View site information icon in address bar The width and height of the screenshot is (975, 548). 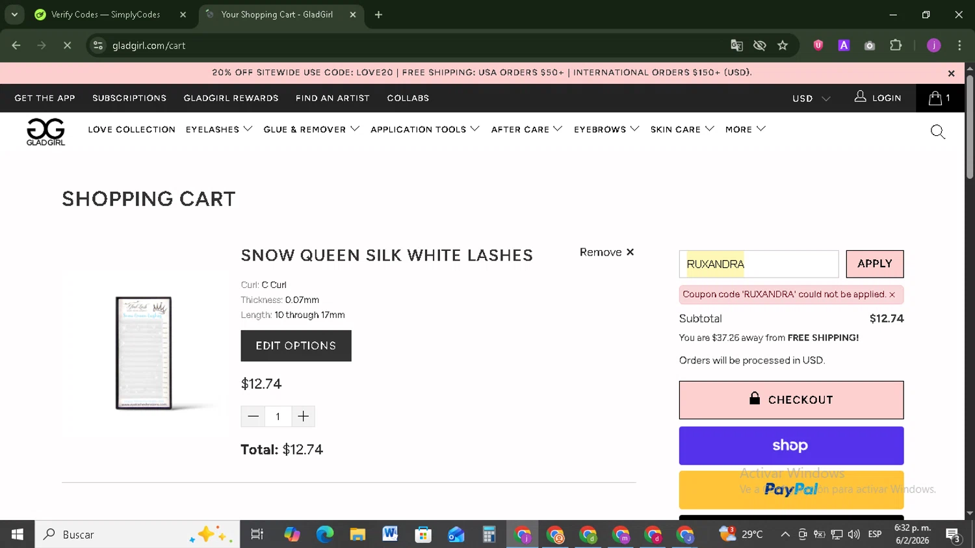pyautogui.click(x=98, y=46)
